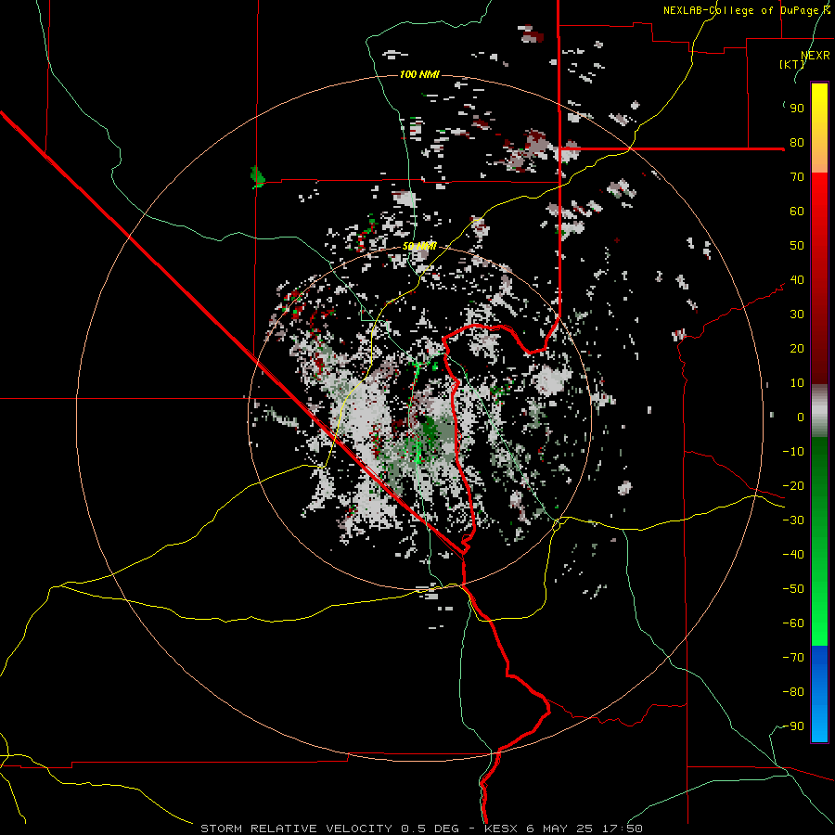The image size is (835, 835).
Task: Click "STORM RELATIVE VELOCITY" in the footer caption
Action: click(297, 829)
